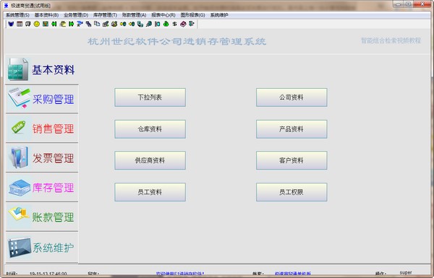Click the 产品资料 button
Viewport: 434px width, 278px height.
point(292,129)
